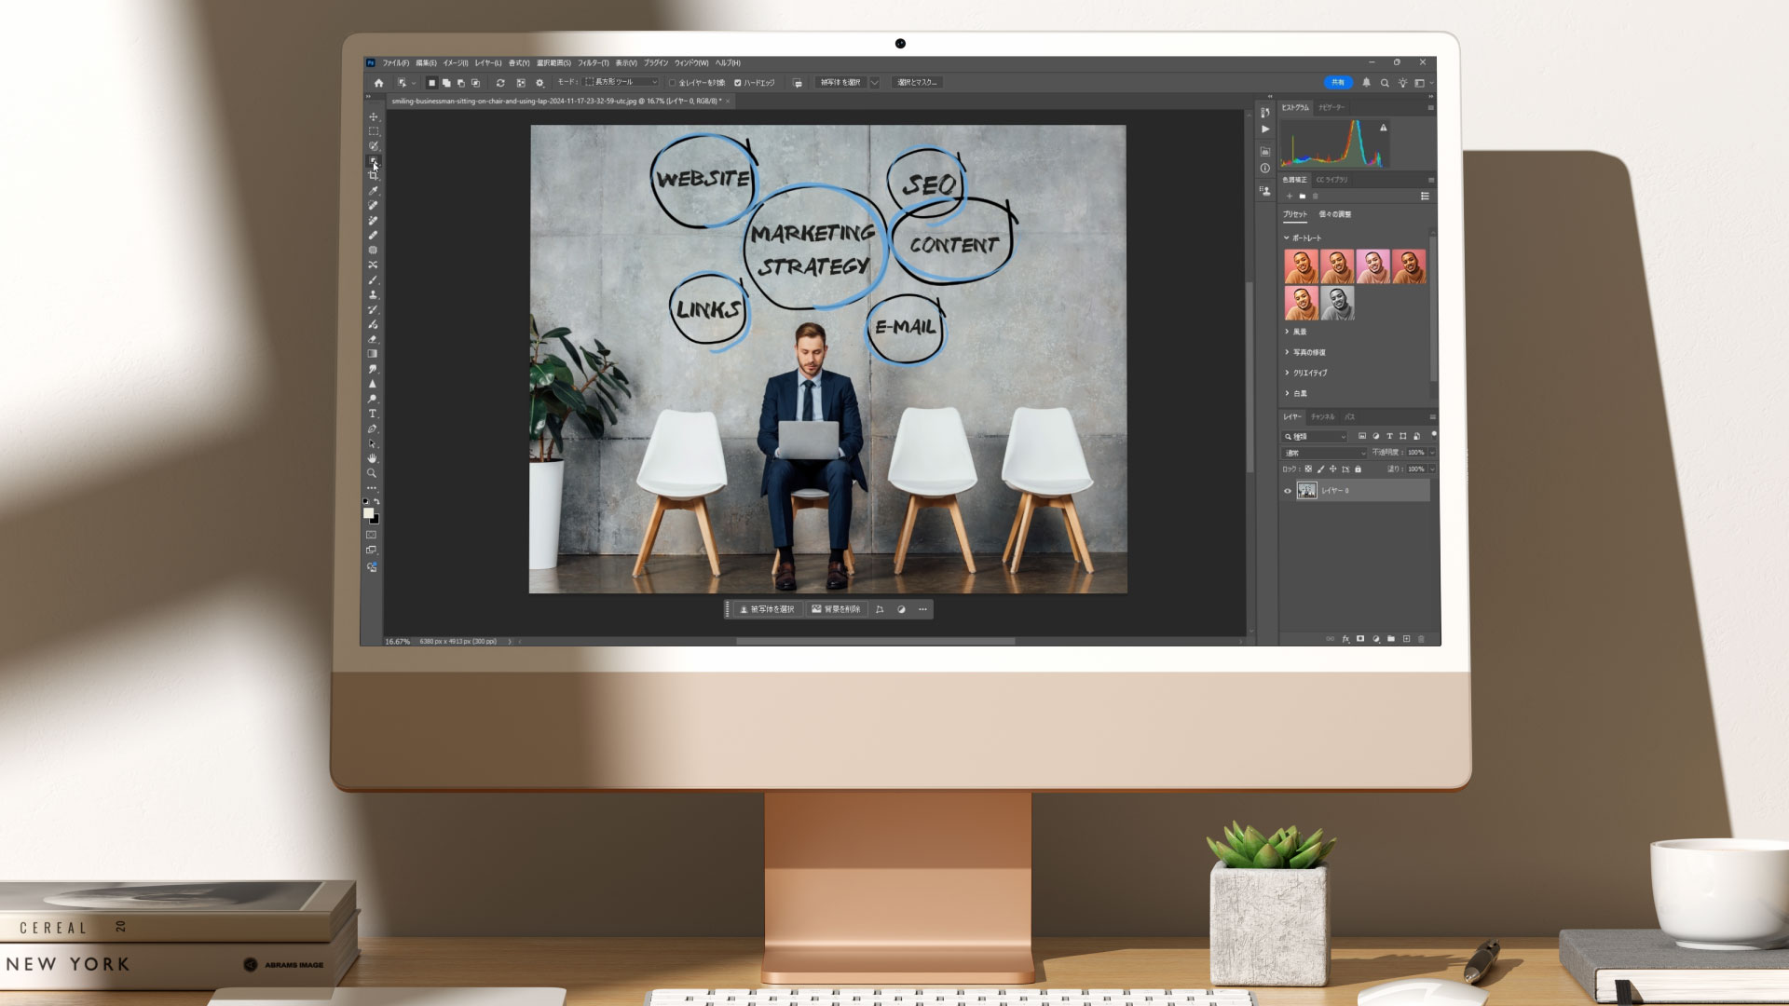Hide レイヤー 0 with the eye icon
Screen dimensions: 1789x1006
(x=1288, y=491)
